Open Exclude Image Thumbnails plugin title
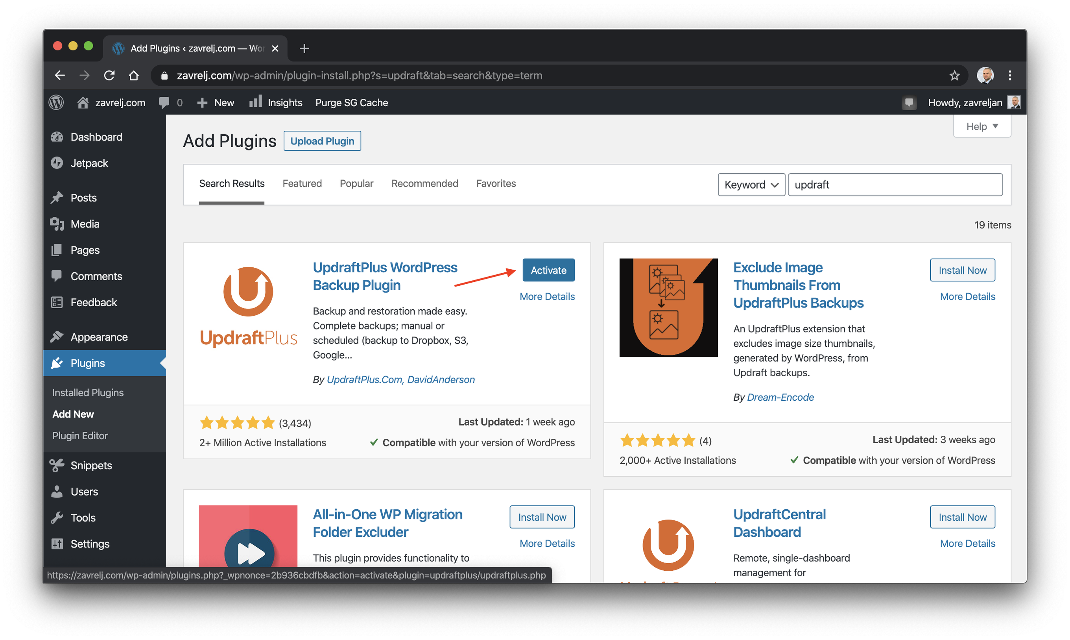 pyautogui.click(x=798, y=285)
